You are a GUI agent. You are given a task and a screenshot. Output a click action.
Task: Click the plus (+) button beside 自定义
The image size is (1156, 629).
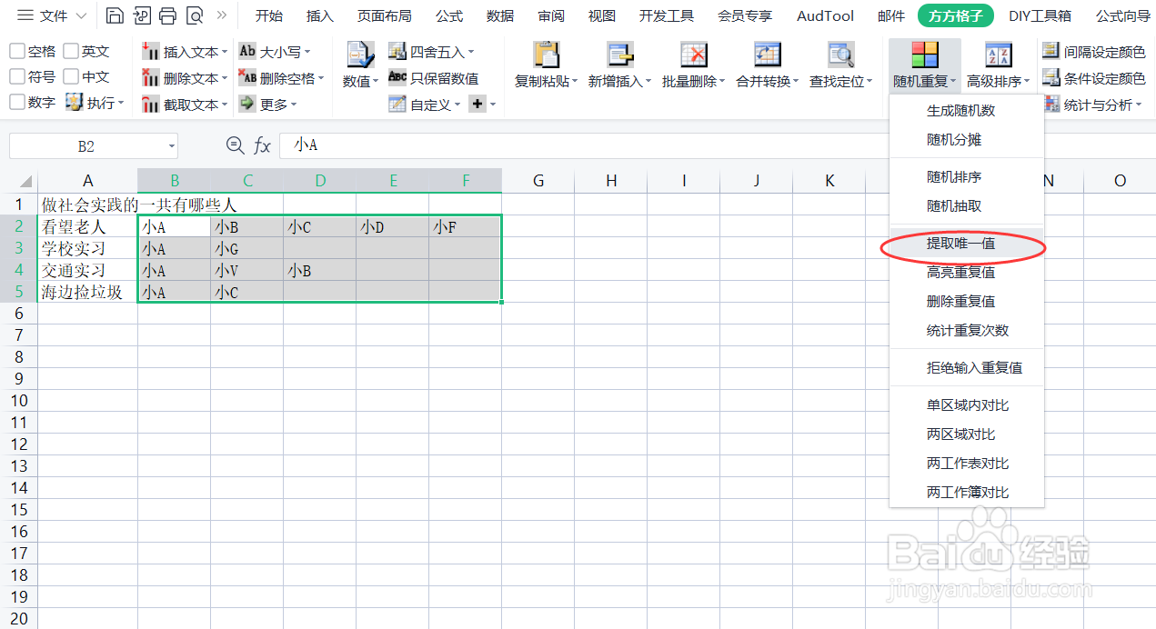(x=477, y=104)
